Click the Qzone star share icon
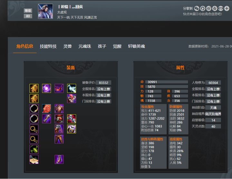 coord(215,9)
